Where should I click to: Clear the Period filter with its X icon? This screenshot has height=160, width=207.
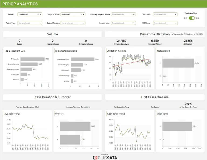point(38,14)
